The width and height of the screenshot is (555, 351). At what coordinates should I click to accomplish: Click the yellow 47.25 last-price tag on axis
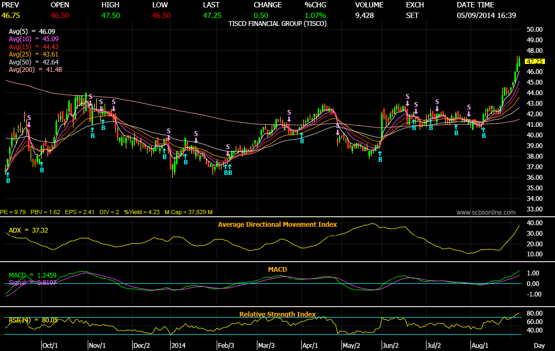pyautogui.click(x=535, y=61)
